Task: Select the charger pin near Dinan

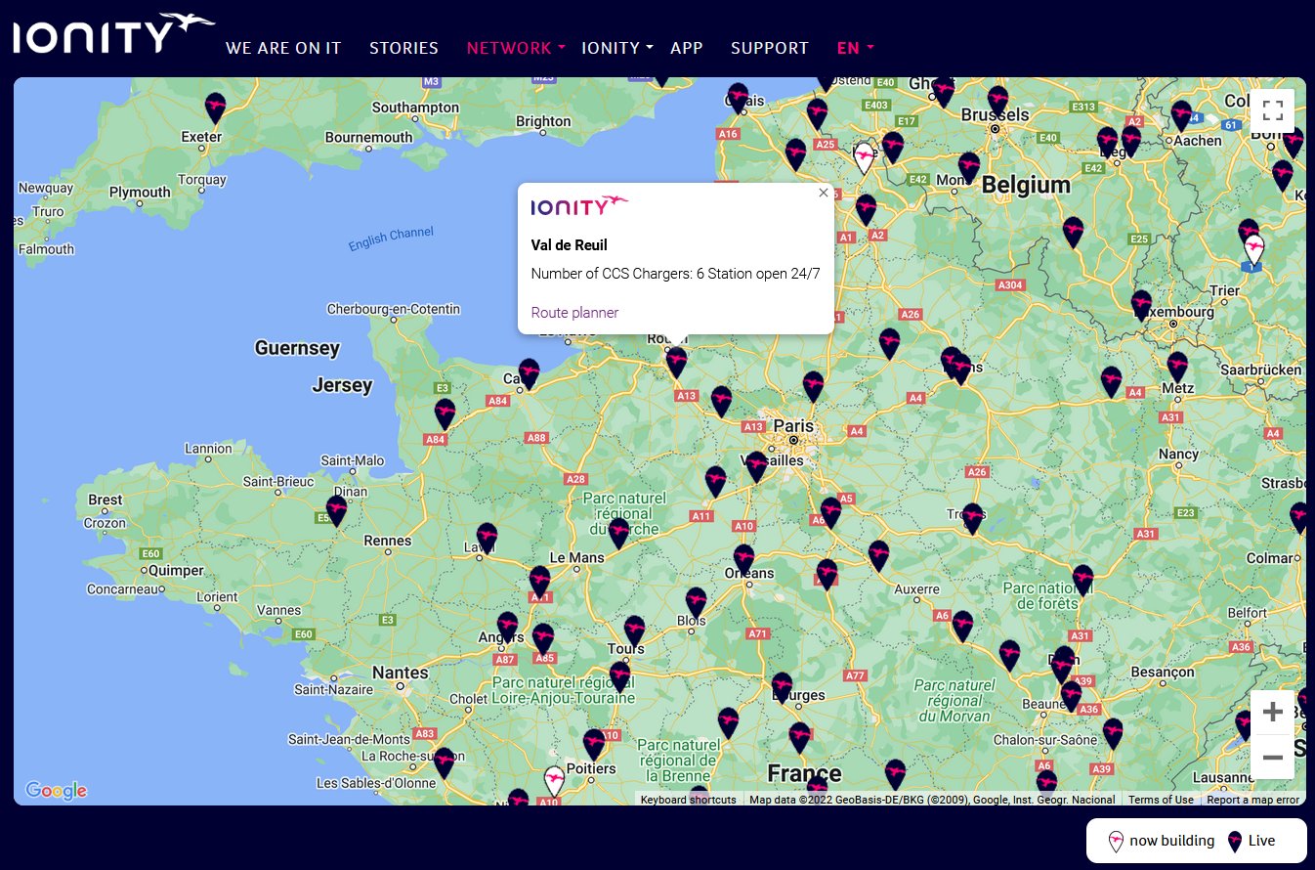Action: pos(336,509)
